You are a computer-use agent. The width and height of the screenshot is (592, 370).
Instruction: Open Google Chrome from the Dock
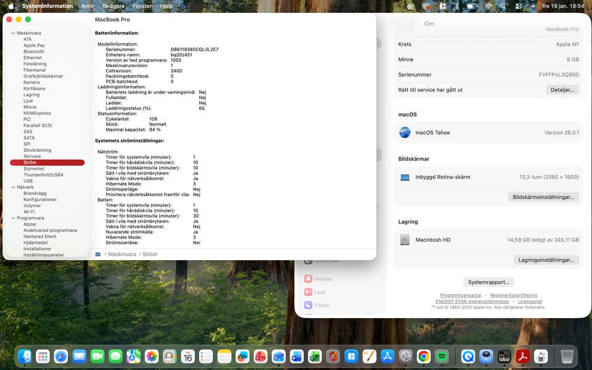point(423,356)
